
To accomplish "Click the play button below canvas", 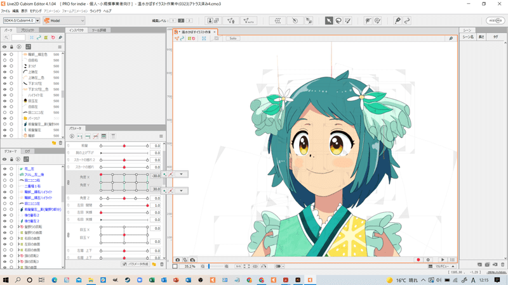I will tap(443, 260).
